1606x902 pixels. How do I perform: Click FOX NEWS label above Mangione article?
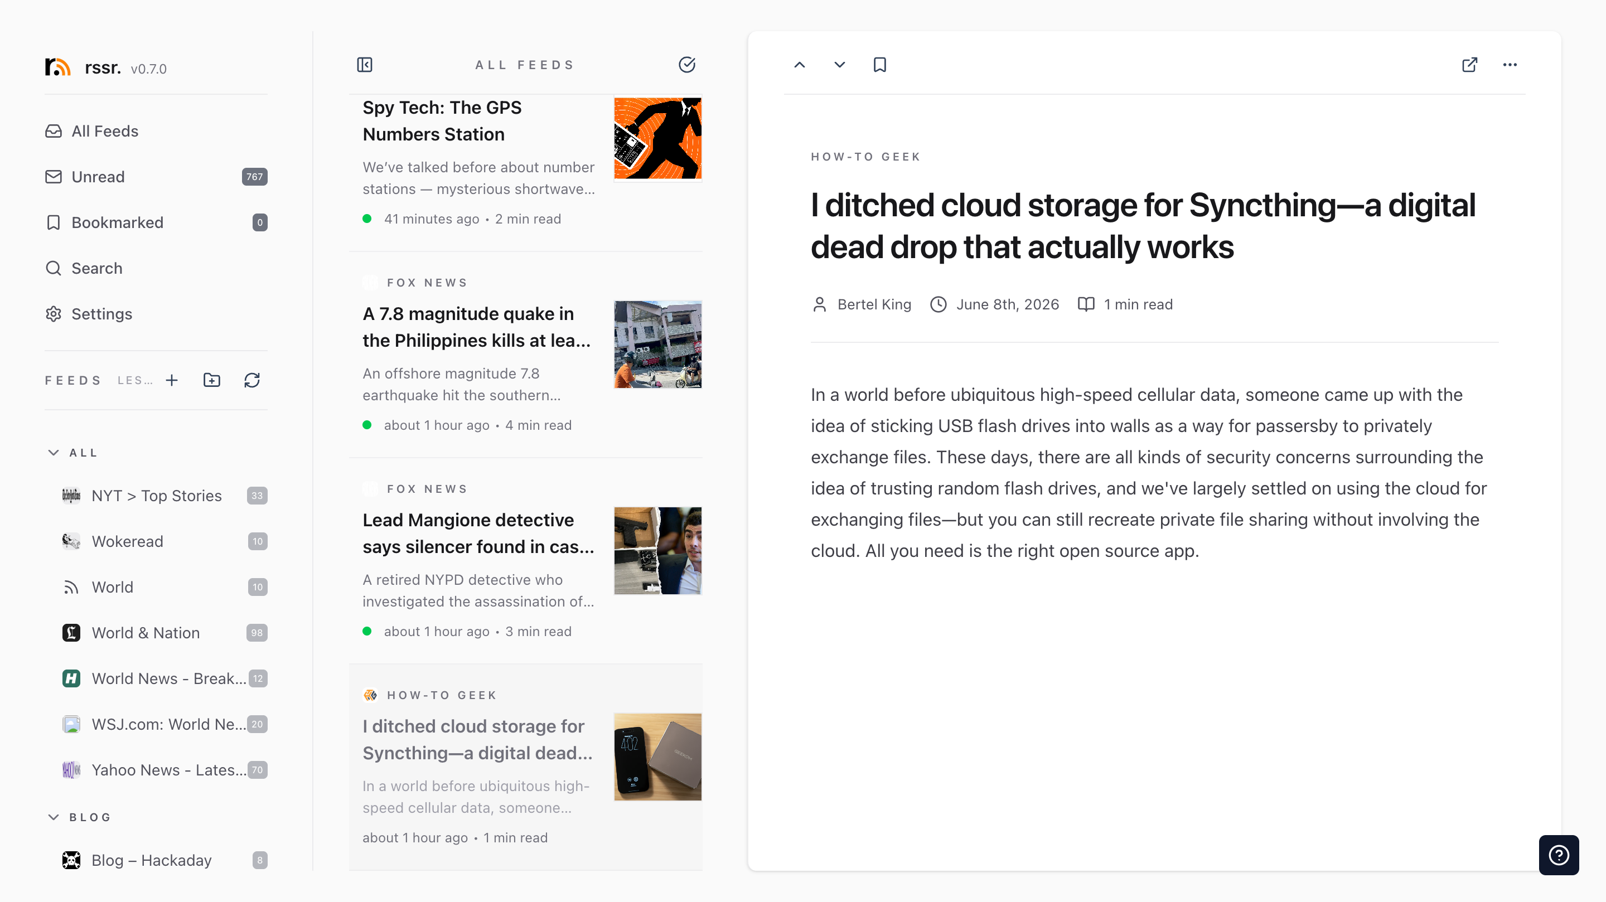coord(427,489)
